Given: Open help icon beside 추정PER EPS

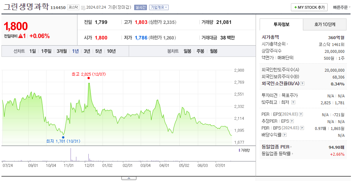Looking at the screenshot, I should (x=292, y=121).
